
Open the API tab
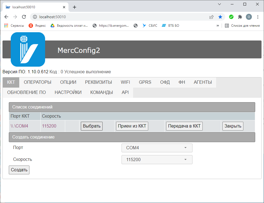click(125, 92)
